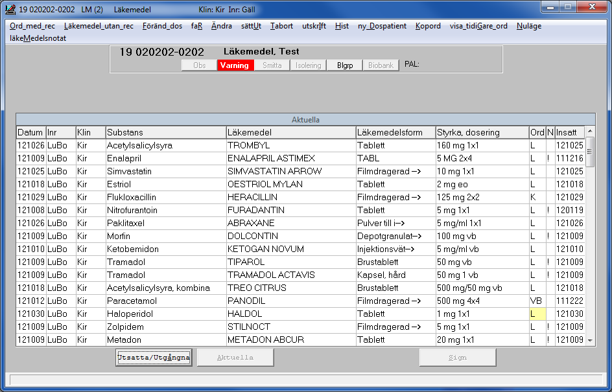
Task: Click the Substans column header
Action: [x=166, y=132]
